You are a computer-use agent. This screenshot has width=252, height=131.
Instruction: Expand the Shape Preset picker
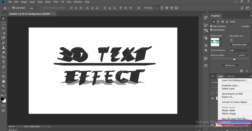tap(221, 42)
